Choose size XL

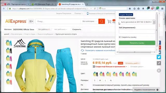click(x=111, y=80)
